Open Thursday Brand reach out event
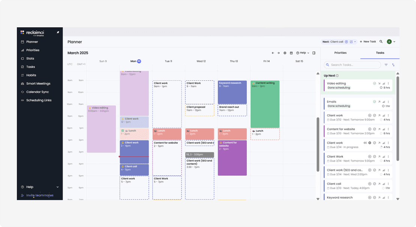Image resolution: width=416 pixels, height=227 pixels. (x=232, y=110)
